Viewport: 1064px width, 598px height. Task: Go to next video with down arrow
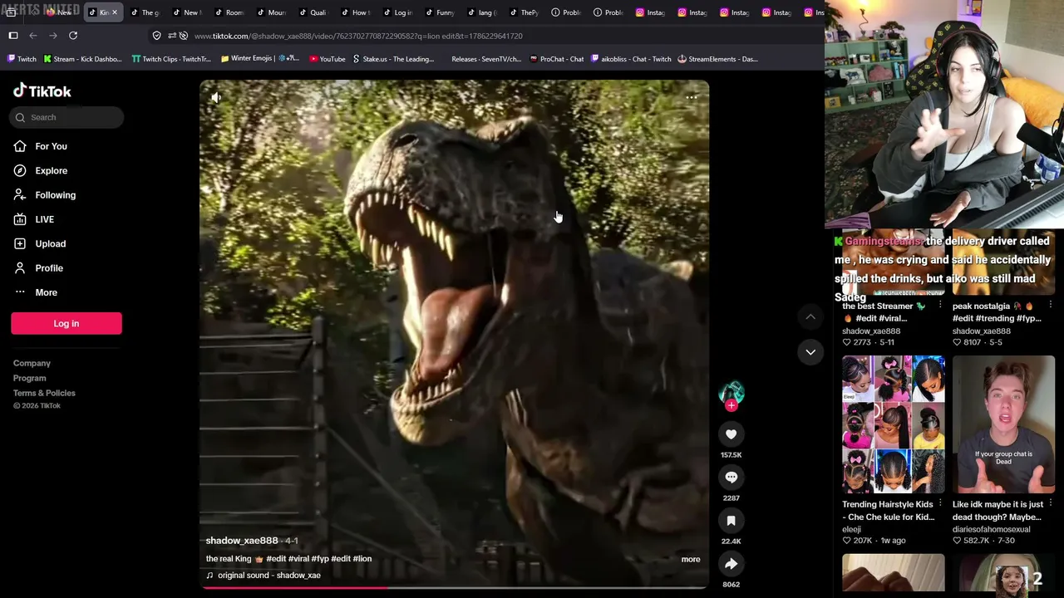tap(810, 352)
